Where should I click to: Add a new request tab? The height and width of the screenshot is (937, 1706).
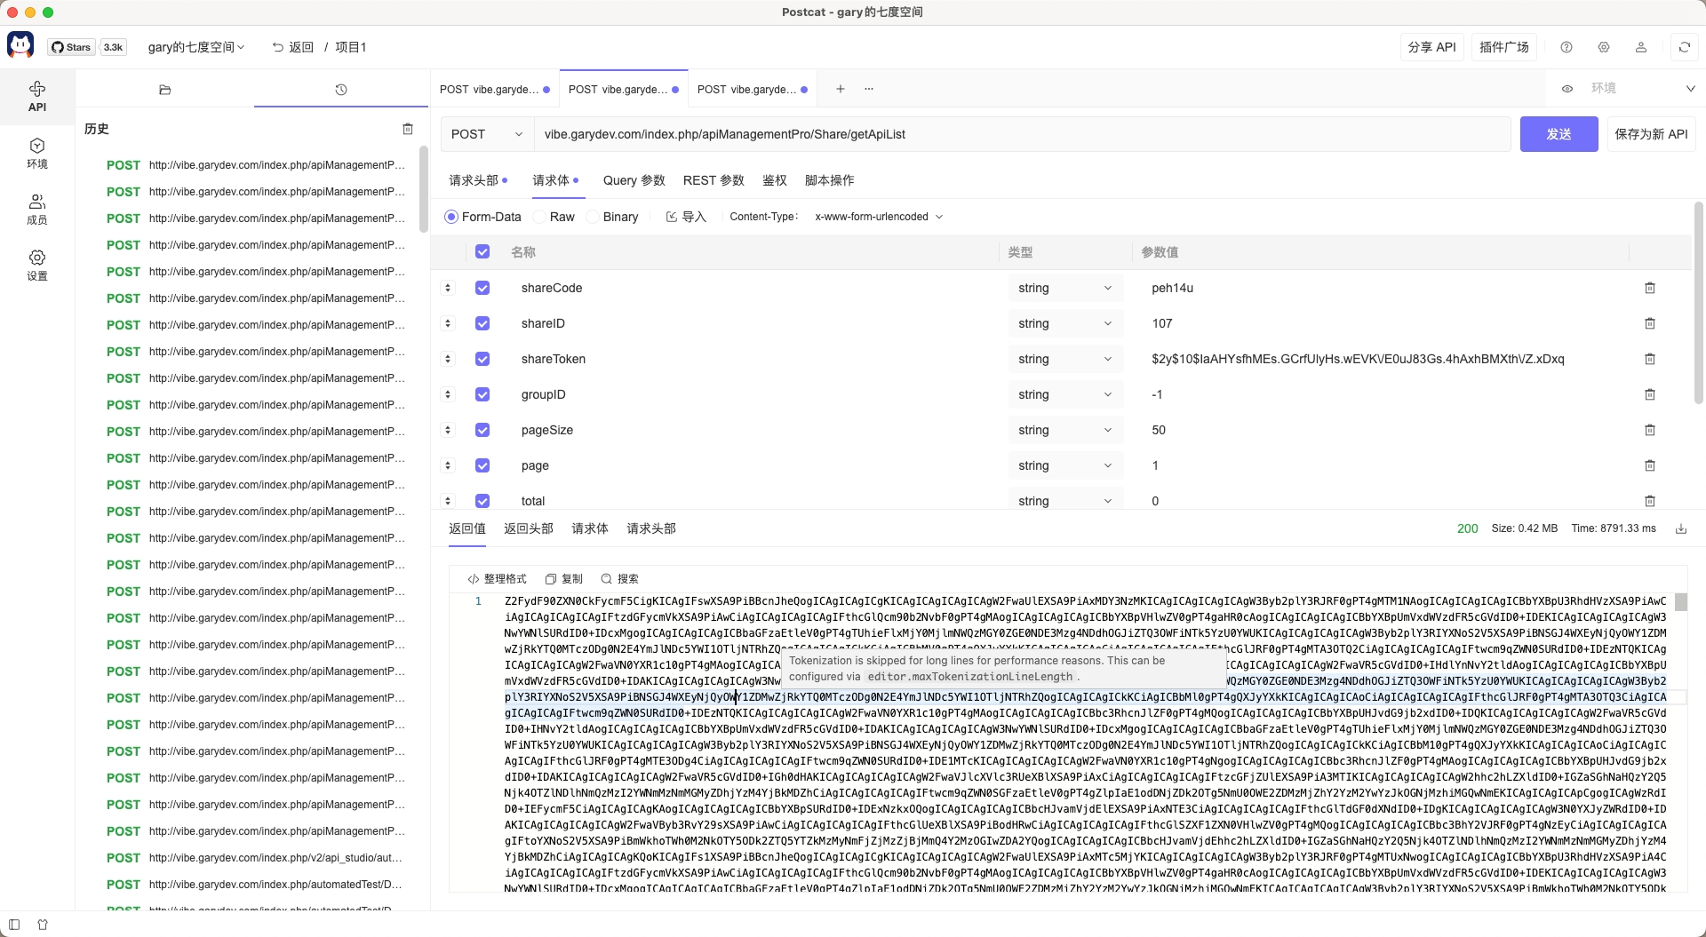point(841,89)
